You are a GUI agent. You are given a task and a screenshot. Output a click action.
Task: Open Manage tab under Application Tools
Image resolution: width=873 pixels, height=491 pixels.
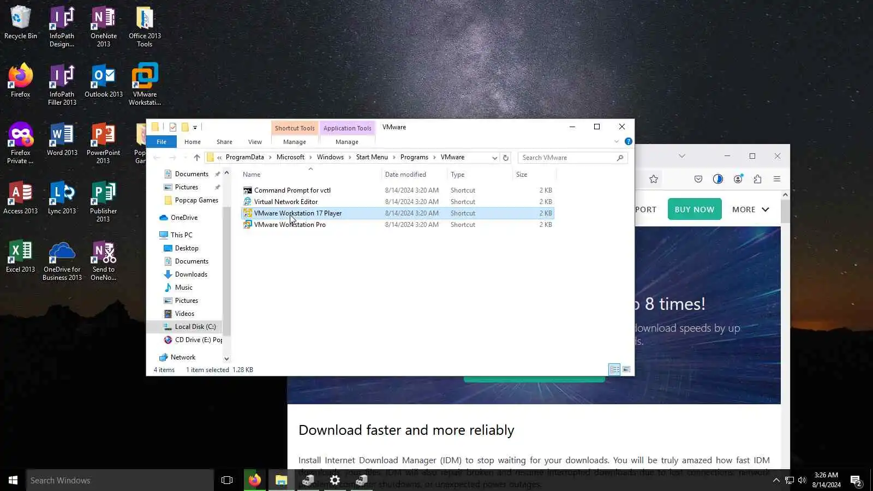click(347, 142)
